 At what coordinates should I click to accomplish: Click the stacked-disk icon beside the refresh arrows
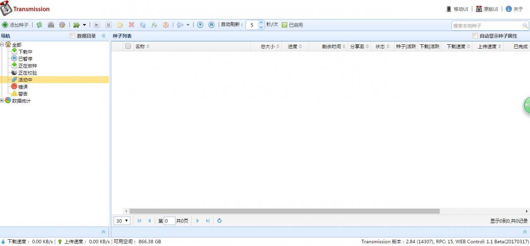(51, 25)
